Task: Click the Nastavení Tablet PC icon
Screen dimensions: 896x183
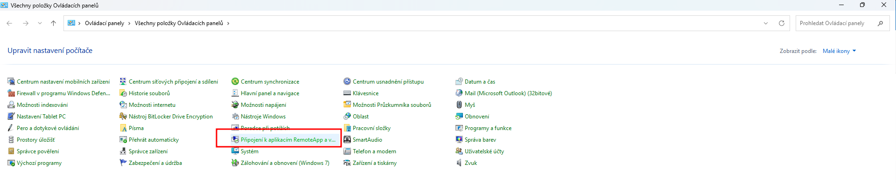Action: tap(11, 116)
